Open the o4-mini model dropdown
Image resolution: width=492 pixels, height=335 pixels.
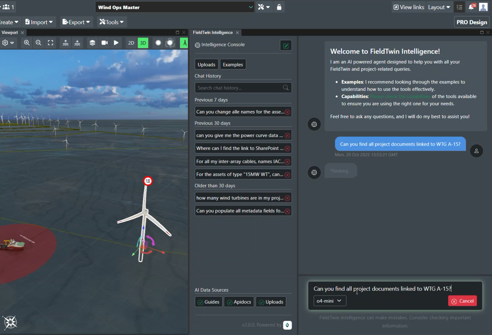[x=329, y=301]
